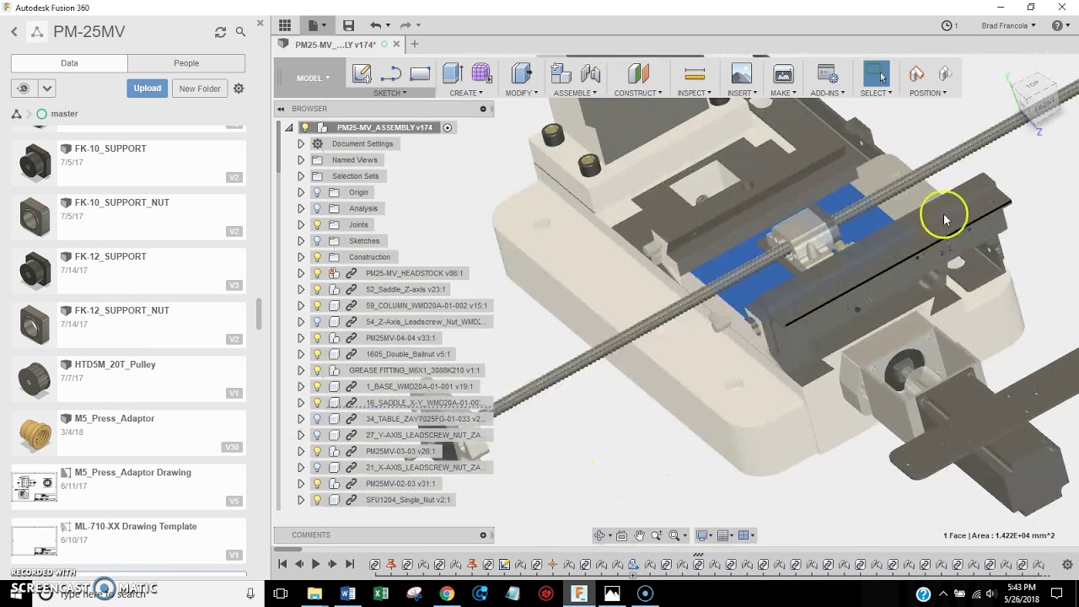Screen dimensions: 1079x607
Task: Activate the Extrude tool icon
Action: click(x=453, y=73)
